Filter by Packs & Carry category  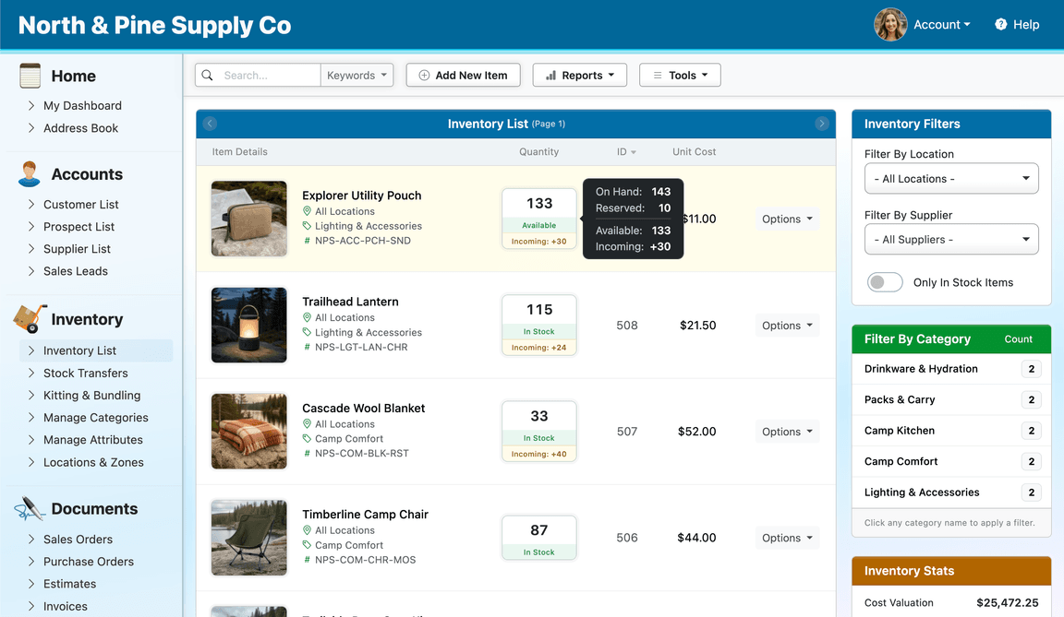pyautogui.click(x=899, y=399)
